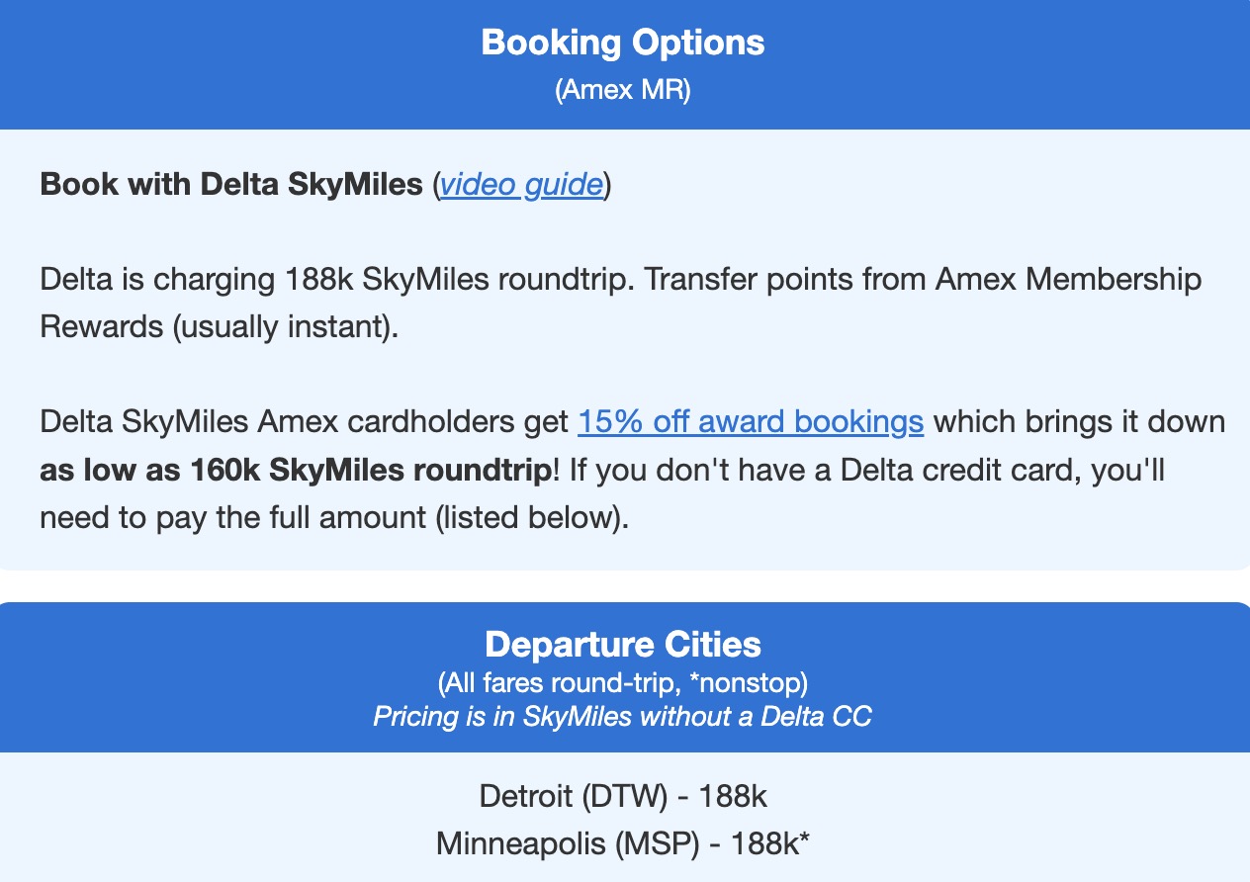1250x882 pixels.
Task: Click the 15% off award bookings link
Action: 751,422
